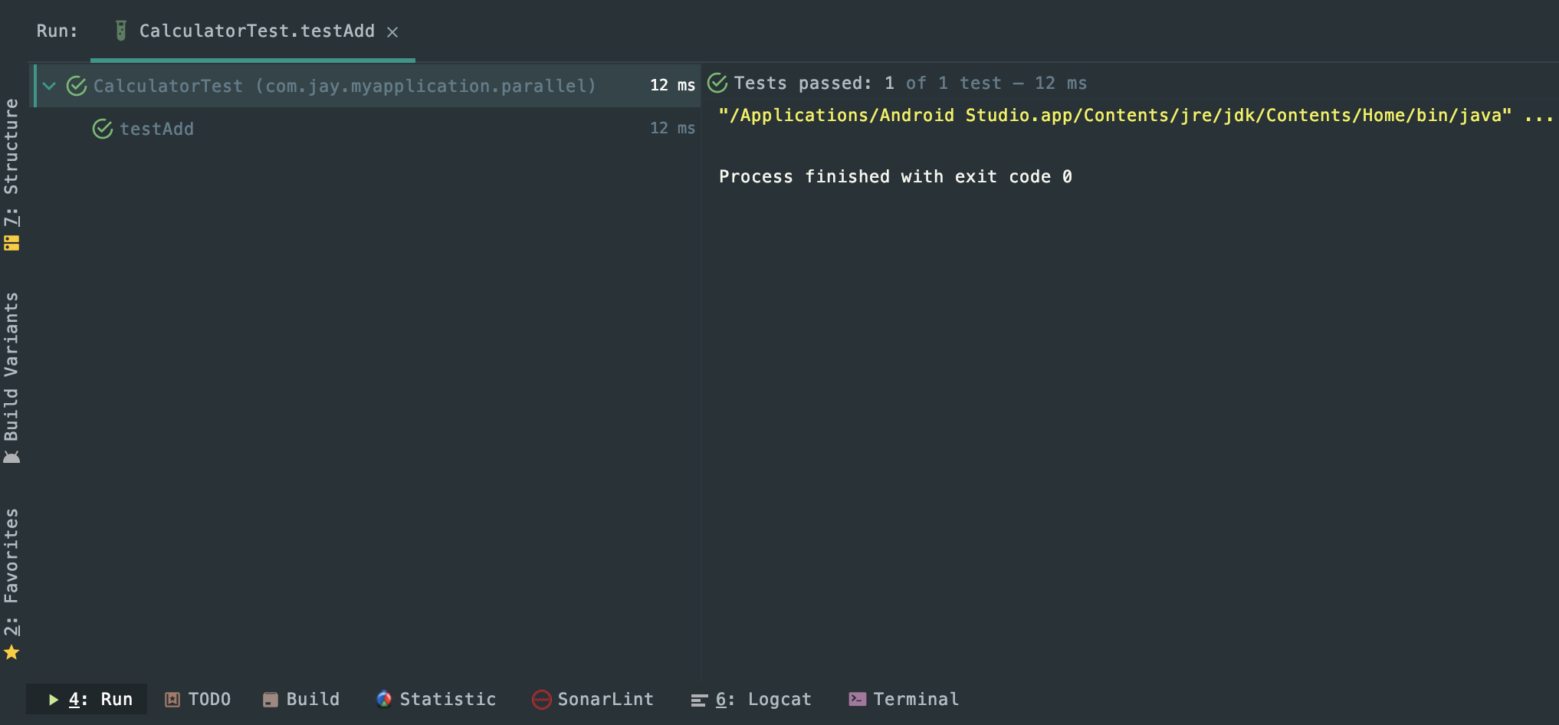Show the Favorites side panel star icon
1559x725 pixels.
[x=11, y=652]
